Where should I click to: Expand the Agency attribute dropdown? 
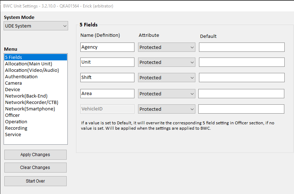point(166,47)
